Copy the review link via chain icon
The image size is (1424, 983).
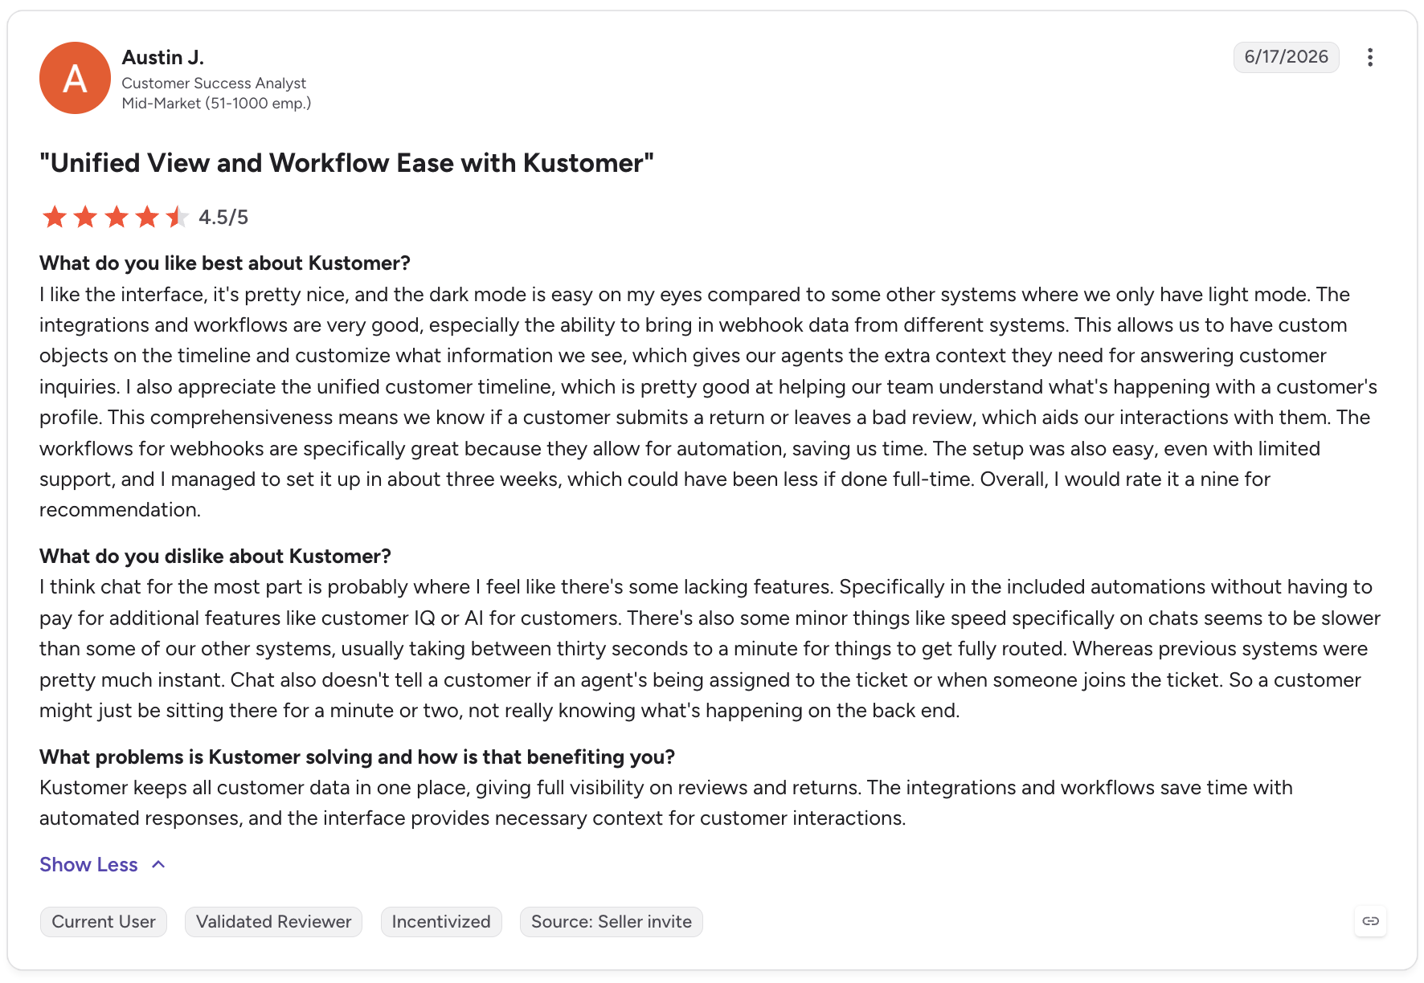[x=1370, y=921]
